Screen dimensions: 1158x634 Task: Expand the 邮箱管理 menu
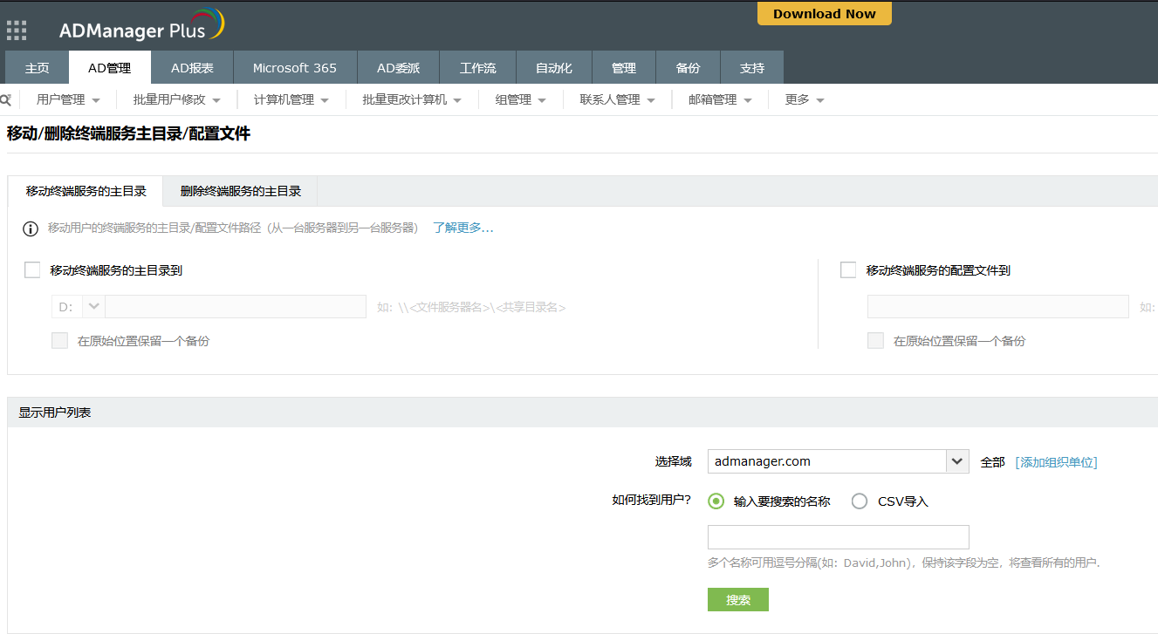pos(720,100)
